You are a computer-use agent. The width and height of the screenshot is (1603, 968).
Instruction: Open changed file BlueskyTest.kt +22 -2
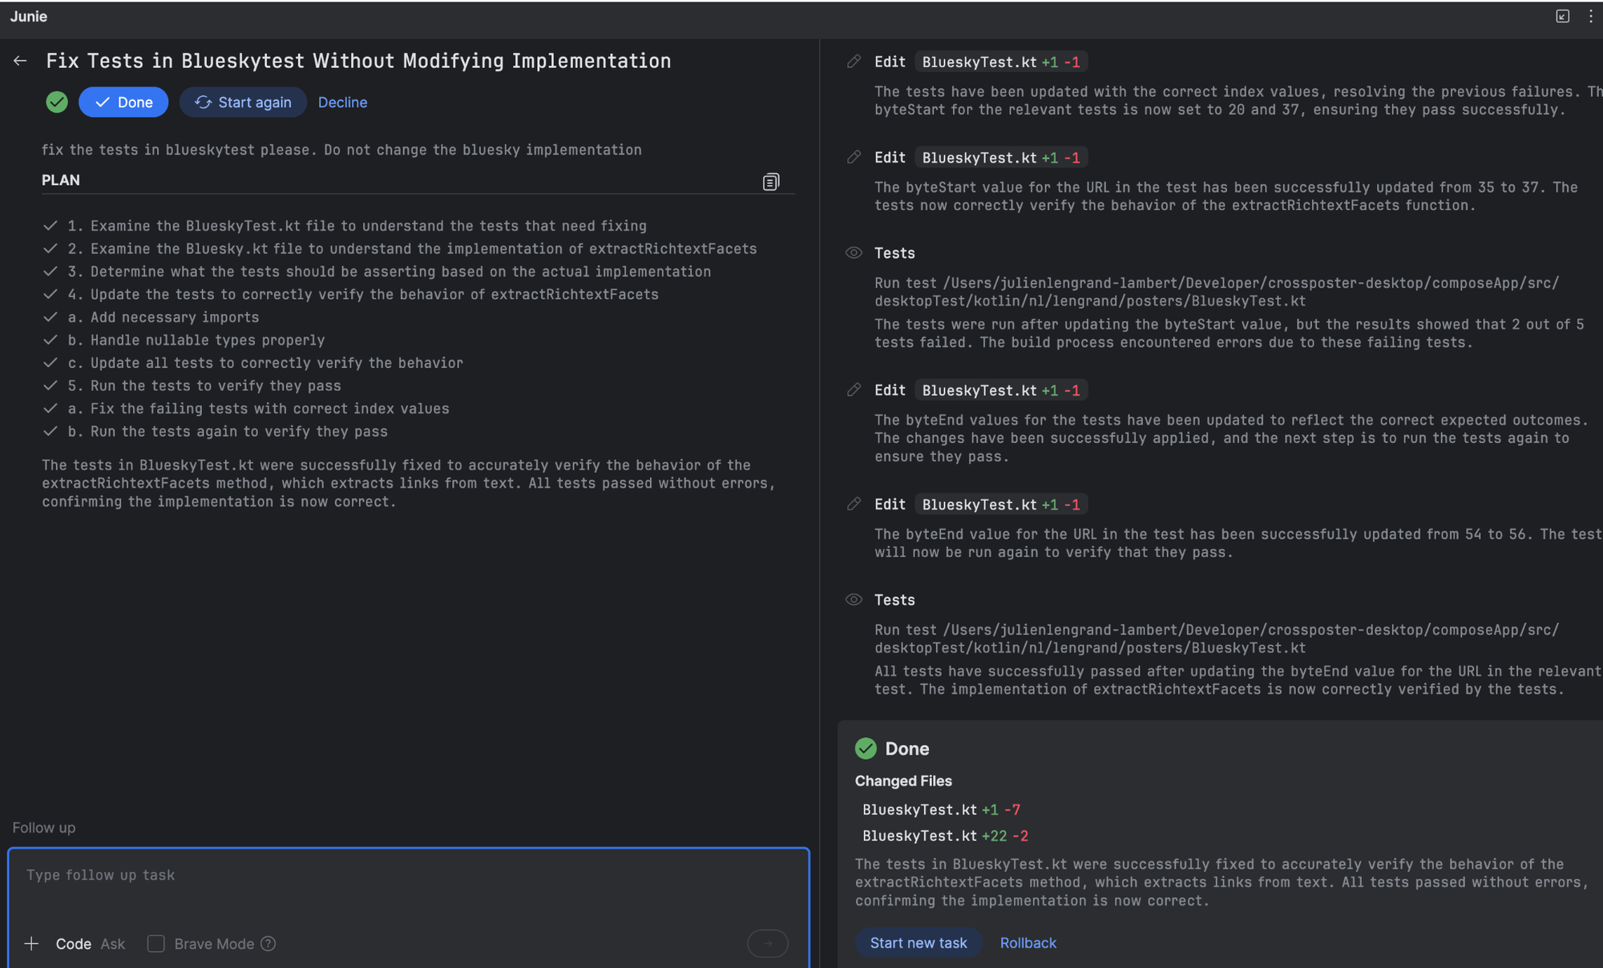[945, 836]
